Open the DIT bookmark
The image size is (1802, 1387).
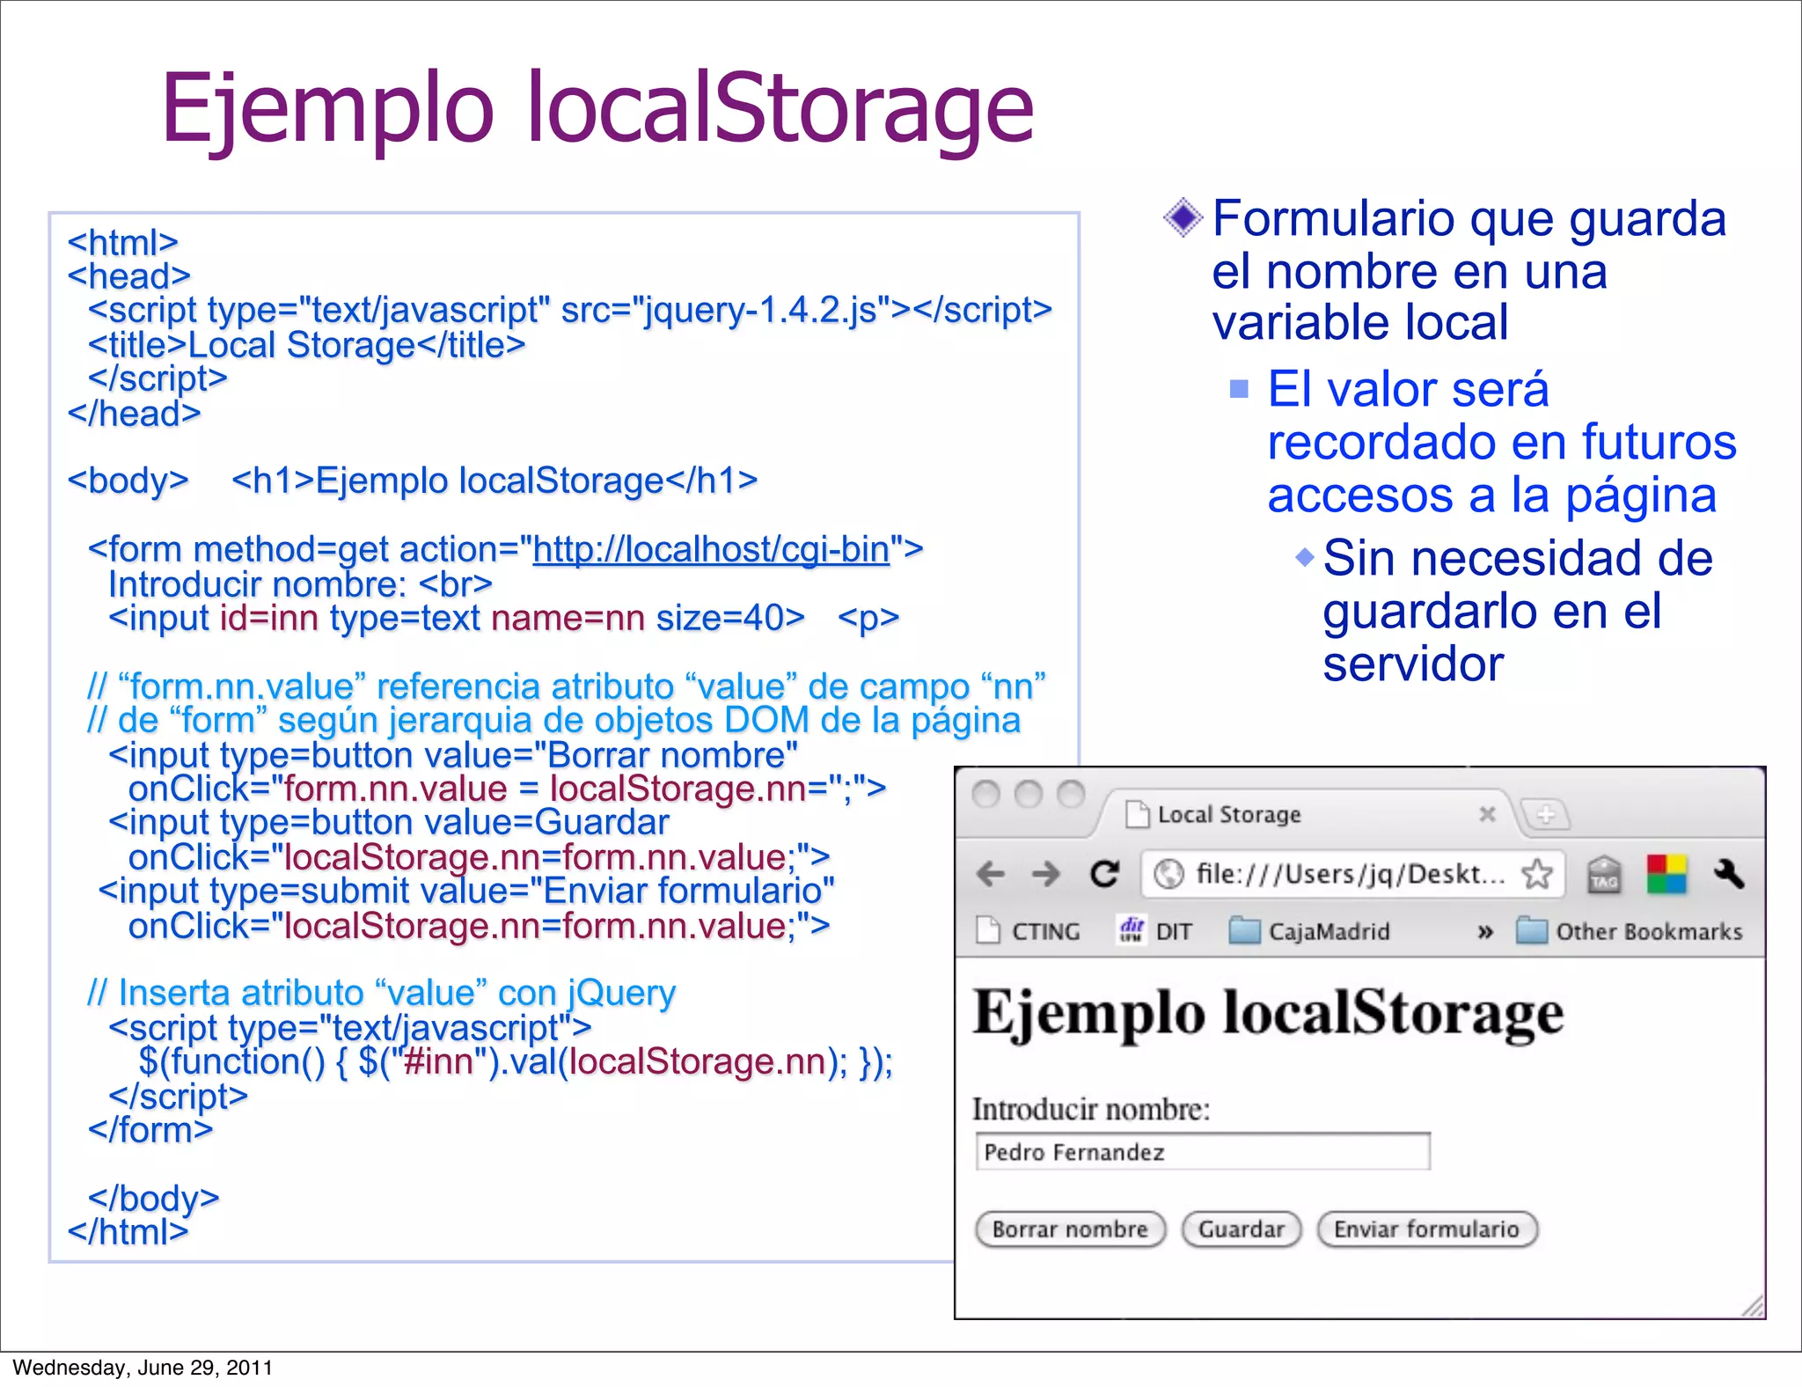click(1154, 931)
